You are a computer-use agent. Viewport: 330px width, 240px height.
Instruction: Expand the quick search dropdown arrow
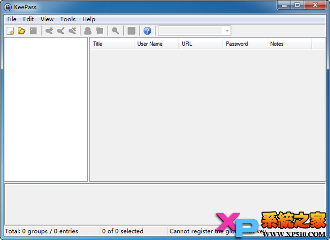click(227, 31)
